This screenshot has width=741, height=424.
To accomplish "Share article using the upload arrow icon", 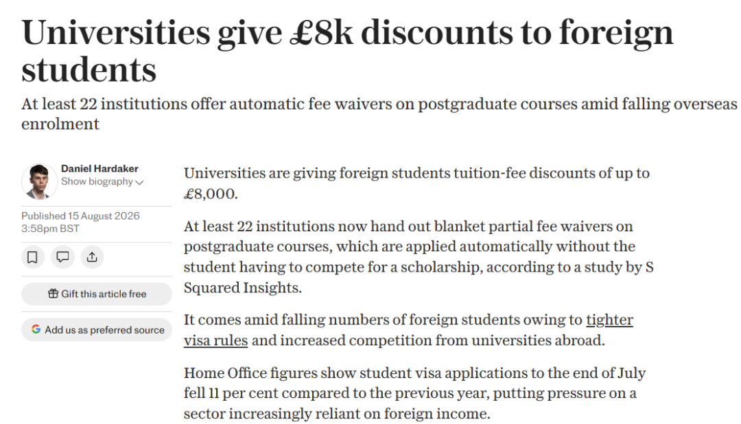I will (92, 257).
